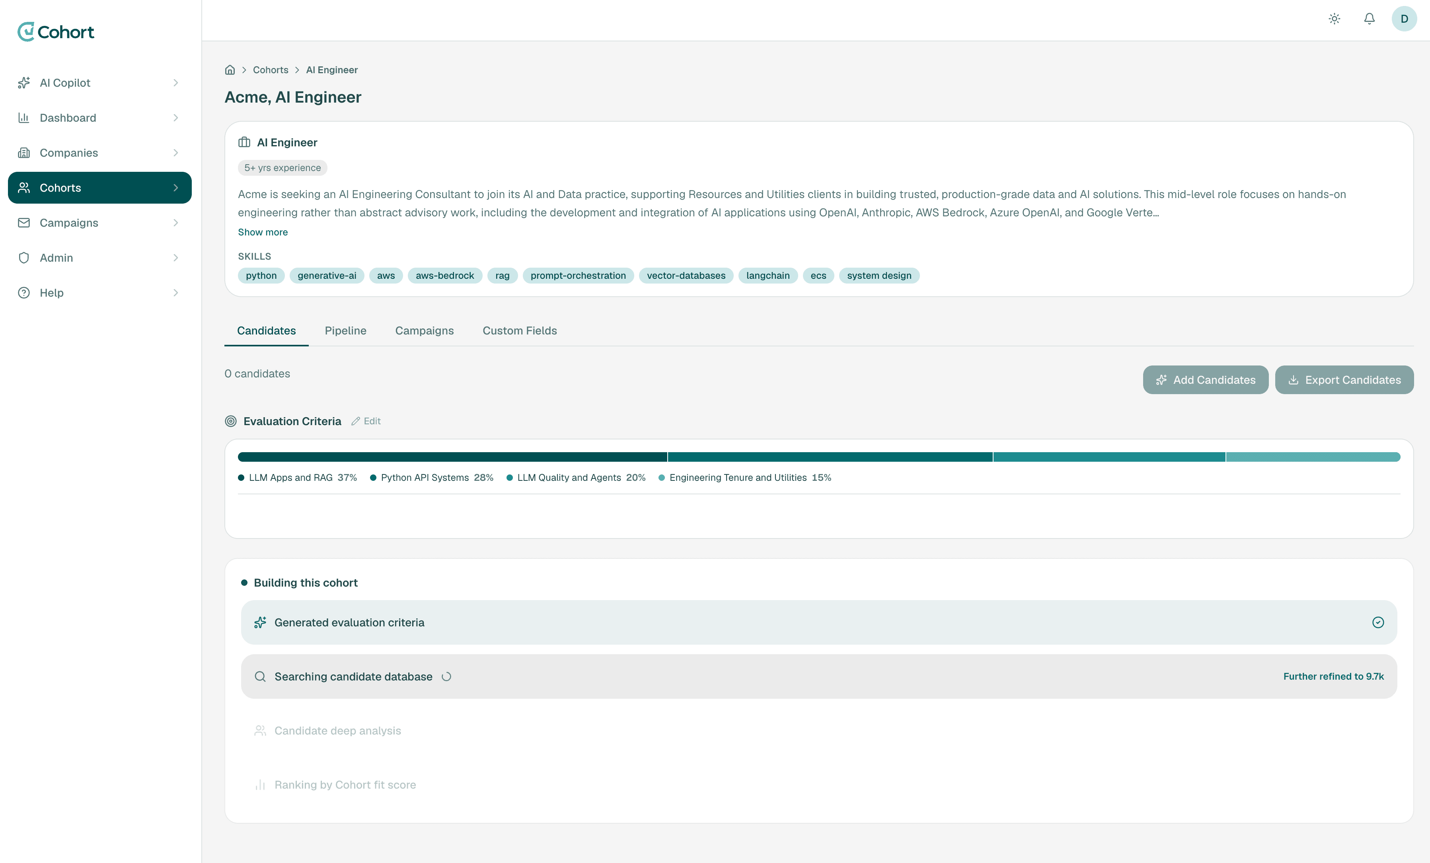Click the 5+ yrs experience badge
Viewport: 1430px width, 863px height.
click(282, 167)
